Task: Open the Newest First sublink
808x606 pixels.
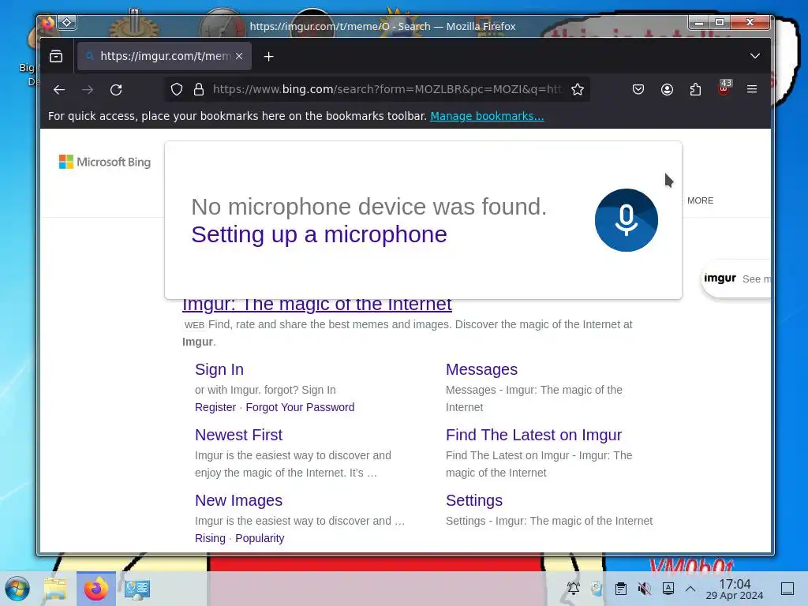Action: pos(238,435)
